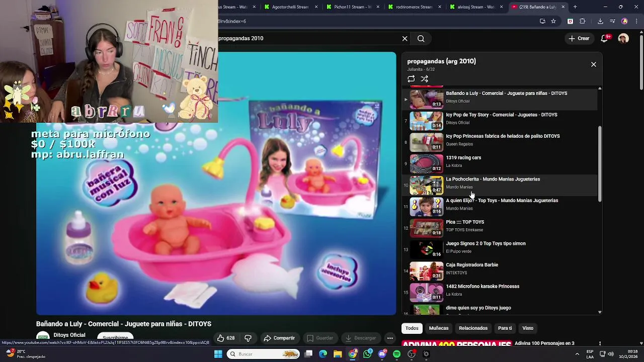644x362 pixels.
Task: Toggle shuffle playlist icon
Action: click(425, 79)
